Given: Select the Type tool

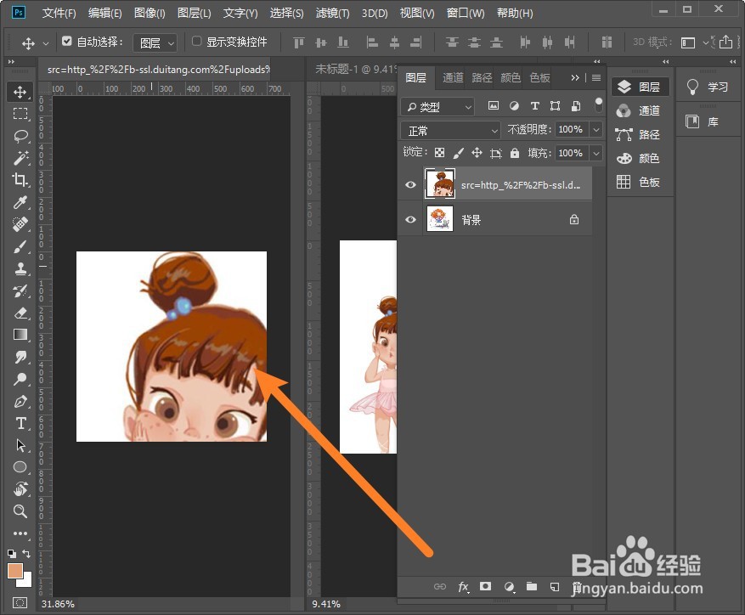Looking at the screenshot, I should pyautogui.click(x=20, y=423).
